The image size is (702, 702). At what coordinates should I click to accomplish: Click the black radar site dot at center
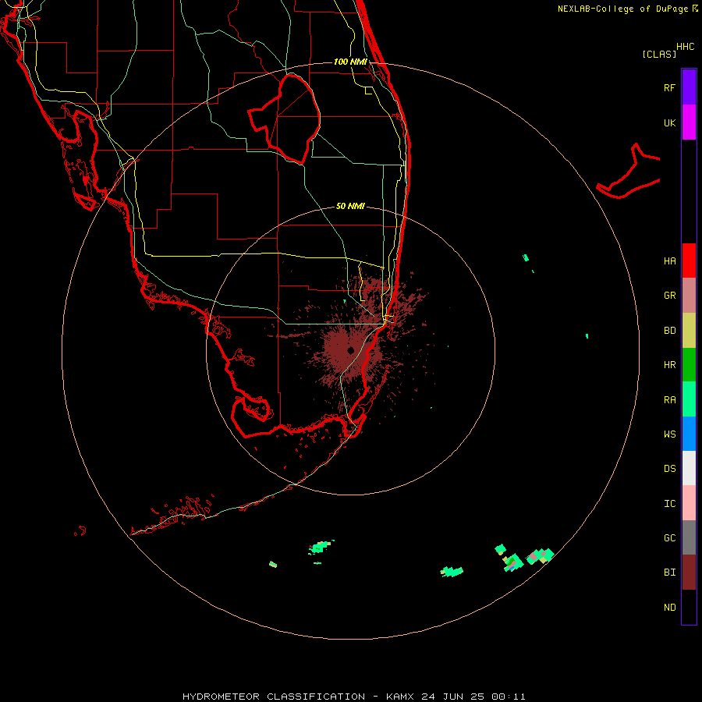(350, 350)
